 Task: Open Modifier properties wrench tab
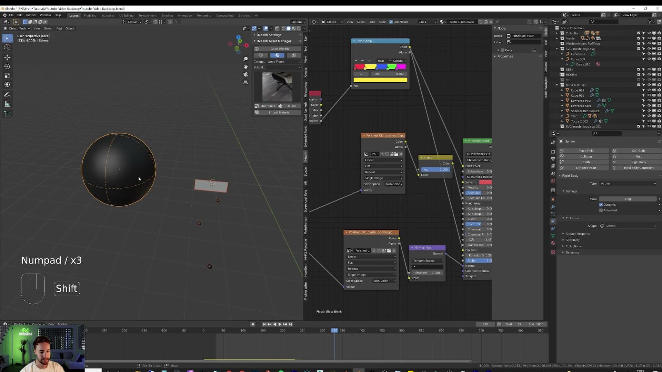(x=553, y=207)
